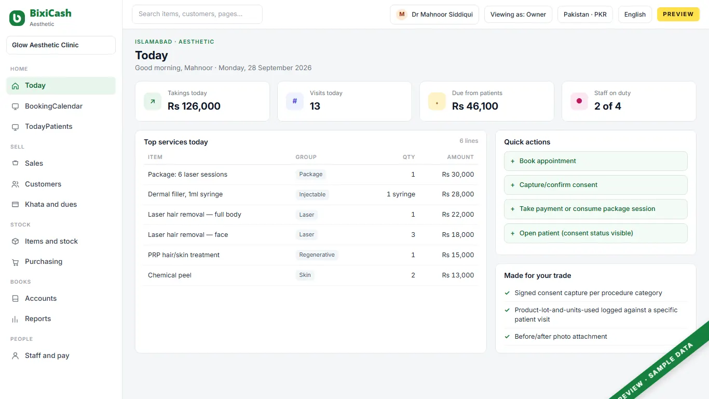This screenshot has width=709, height=399.
Task: Select PRP hair/skin treatment row
Action: 311,255
